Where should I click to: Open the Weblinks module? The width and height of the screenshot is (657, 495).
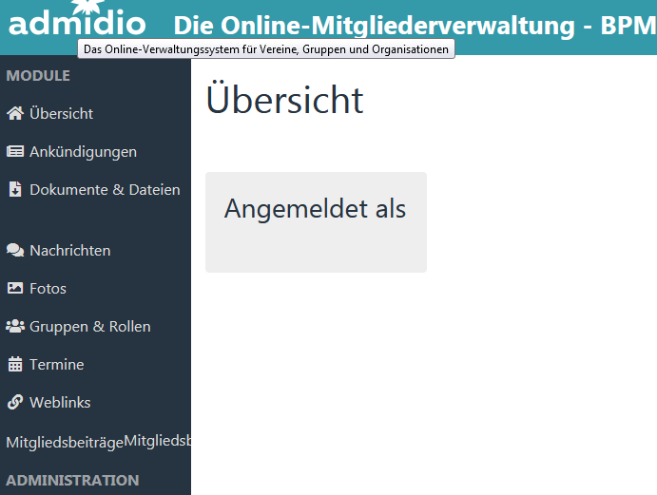click(60, 403)
